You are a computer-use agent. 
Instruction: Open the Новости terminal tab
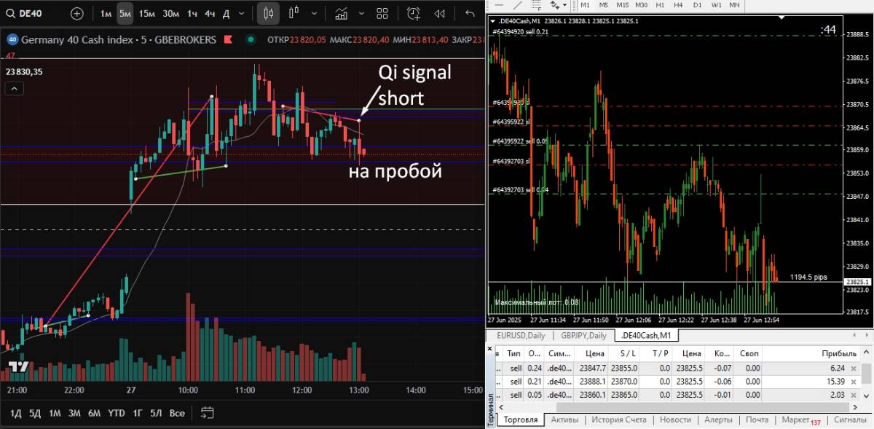coord(675,420)
